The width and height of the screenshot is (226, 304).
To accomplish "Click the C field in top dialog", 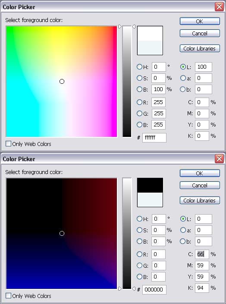I will click(x=202, y=102).
